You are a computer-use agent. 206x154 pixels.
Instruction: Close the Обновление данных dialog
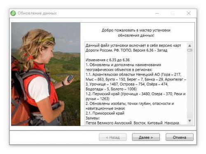click(189, 13)
